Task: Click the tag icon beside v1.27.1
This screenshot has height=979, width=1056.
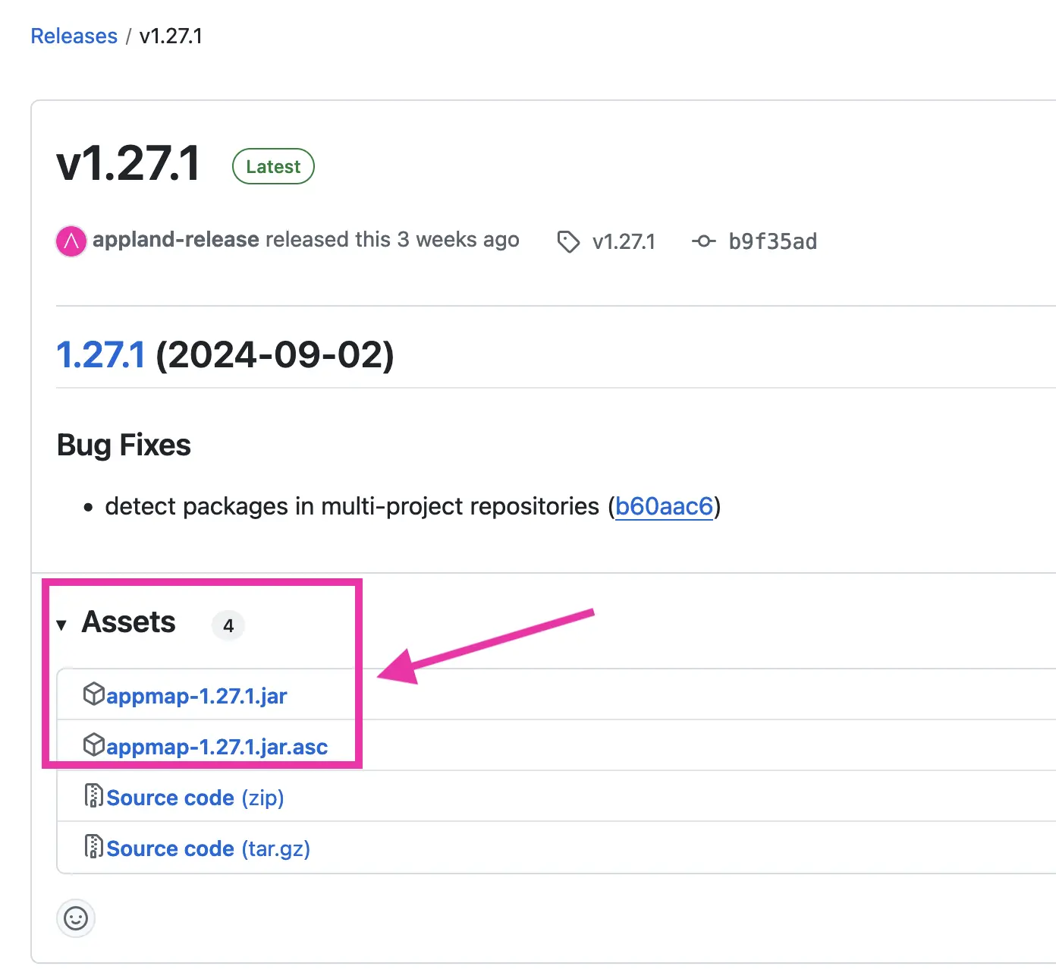Action: (568, 242)
